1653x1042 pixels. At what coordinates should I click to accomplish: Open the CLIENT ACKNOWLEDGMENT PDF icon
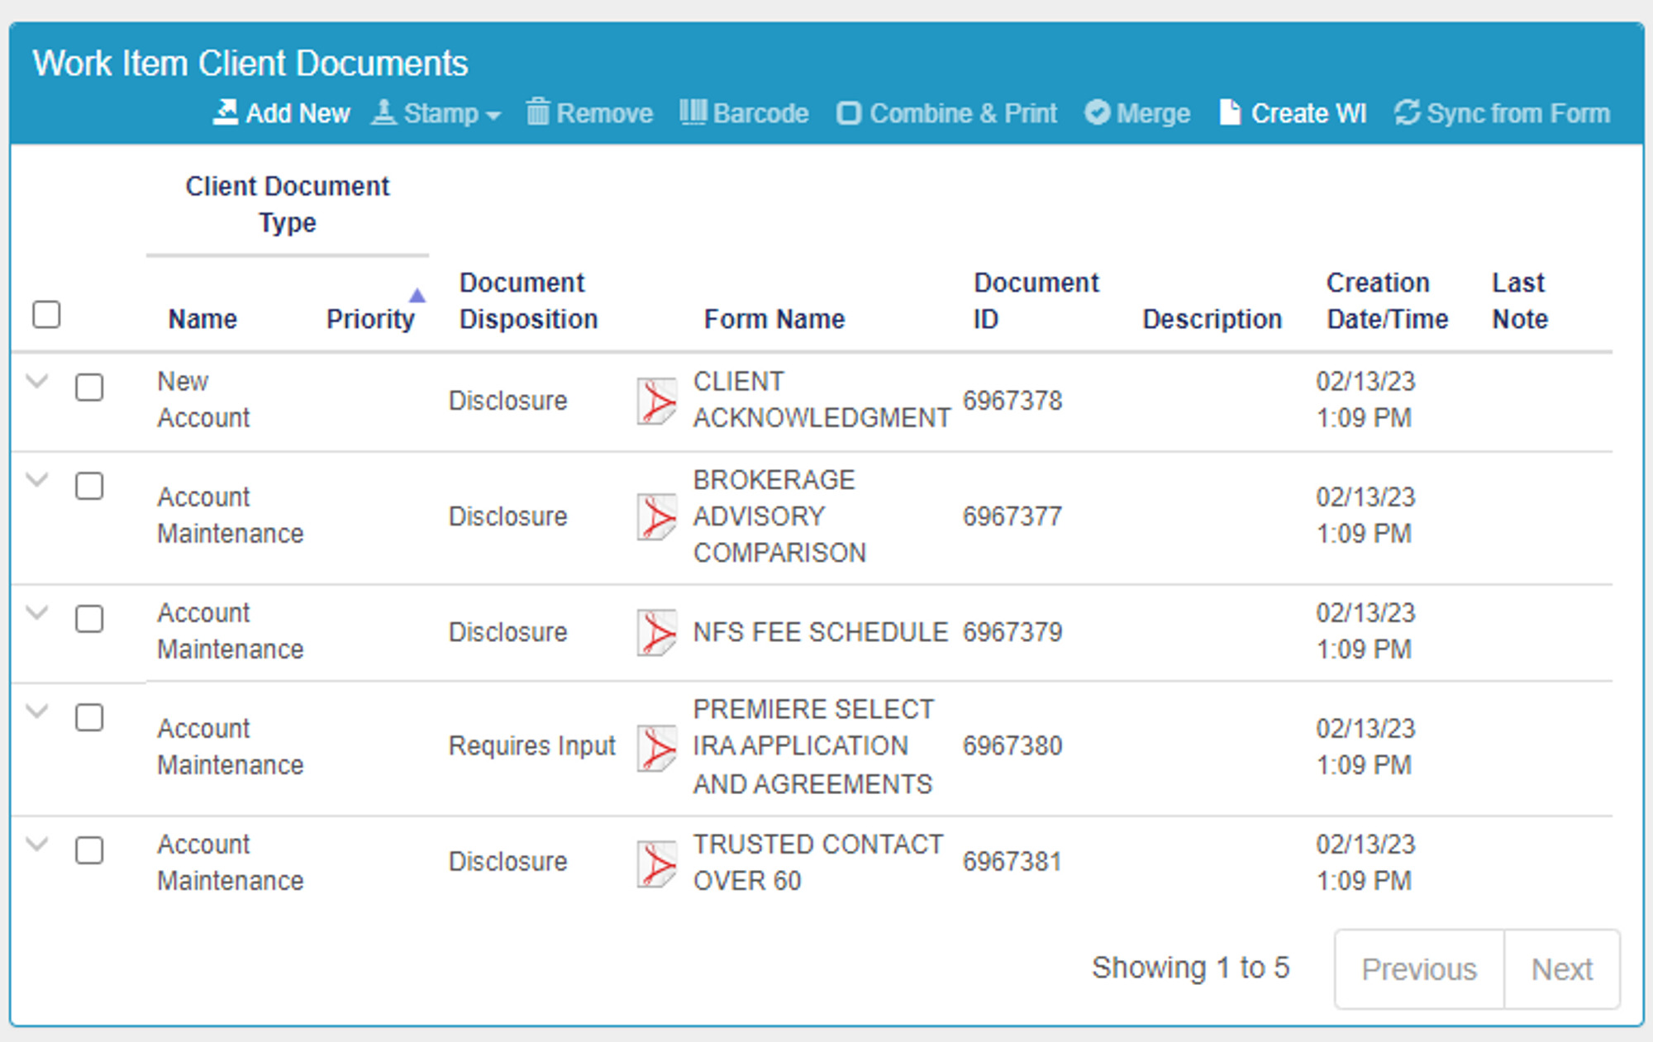click(x=657, y=401)
